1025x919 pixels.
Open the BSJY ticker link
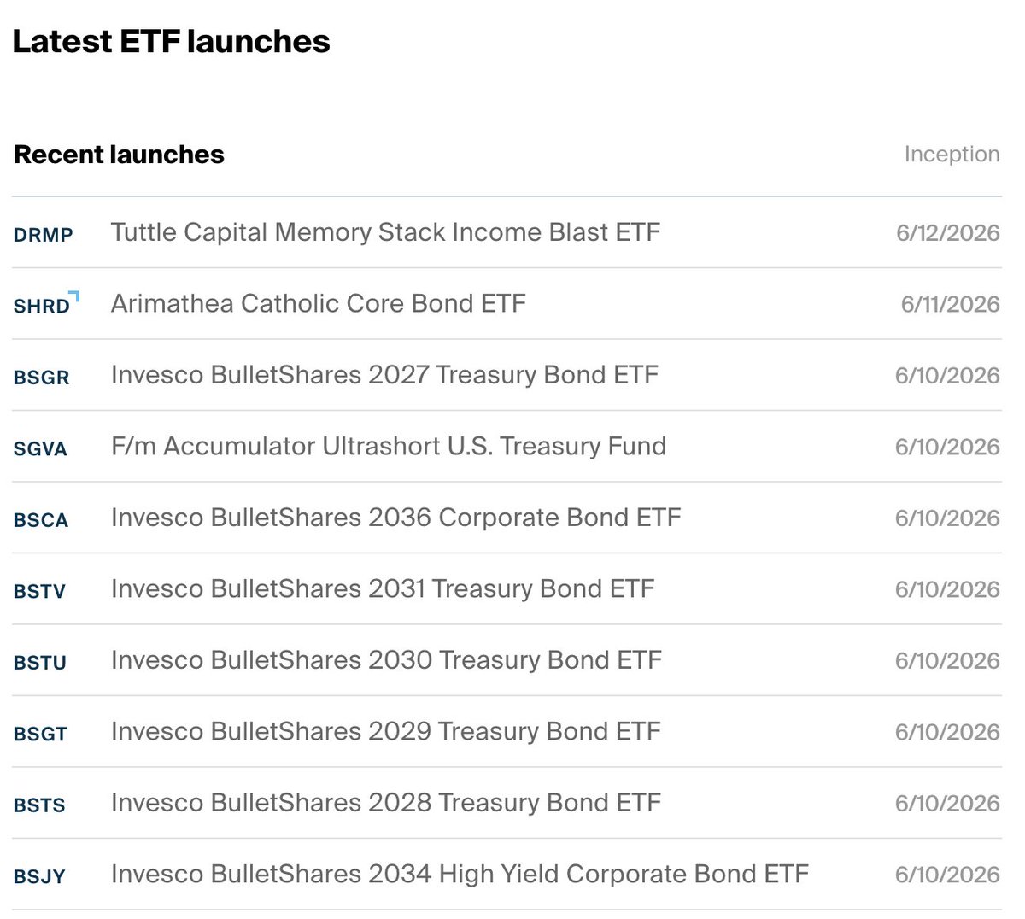39,876
